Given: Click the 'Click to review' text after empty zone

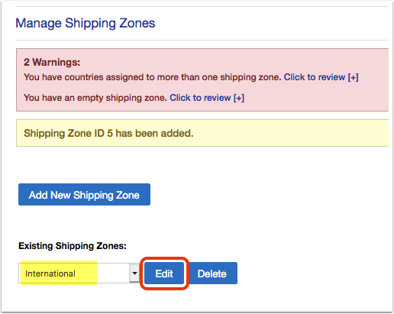Looking at the screenshot, I should (200, 98).
